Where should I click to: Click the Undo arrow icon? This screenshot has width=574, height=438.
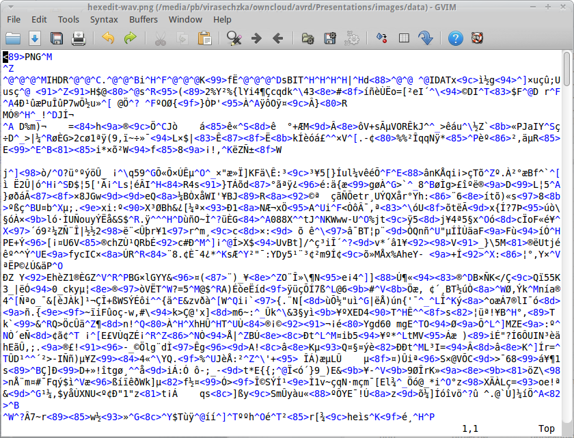tap(108, 38)
